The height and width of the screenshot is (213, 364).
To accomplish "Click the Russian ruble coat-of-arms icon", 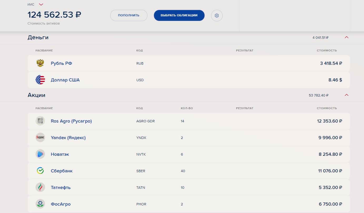I will 40,63.
